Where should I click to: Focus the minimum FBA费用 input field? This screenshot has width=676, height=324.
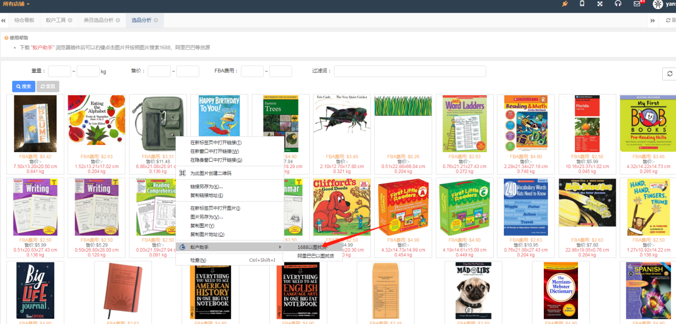tap(252, 71)
